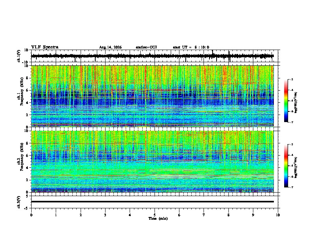Click time axis tick label "9"
The image size is (313, 241).
(253, 215)
